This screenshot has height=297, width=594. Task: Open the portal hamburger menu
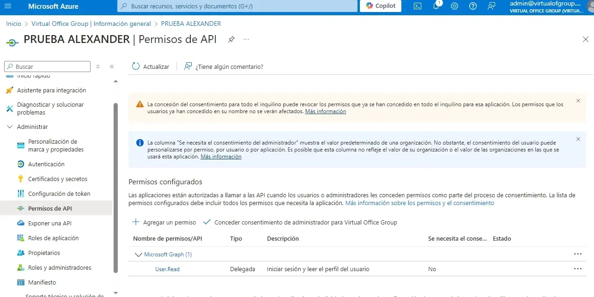(8, 6)
